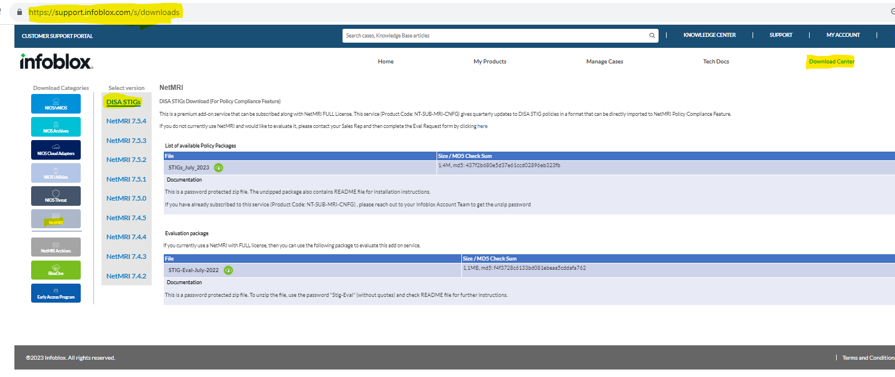The height and width of the screenshot is (377, 895).
Task: Click 'Download Categories' sidebar label
Action: pyautogui.click(x=61, y=88)
